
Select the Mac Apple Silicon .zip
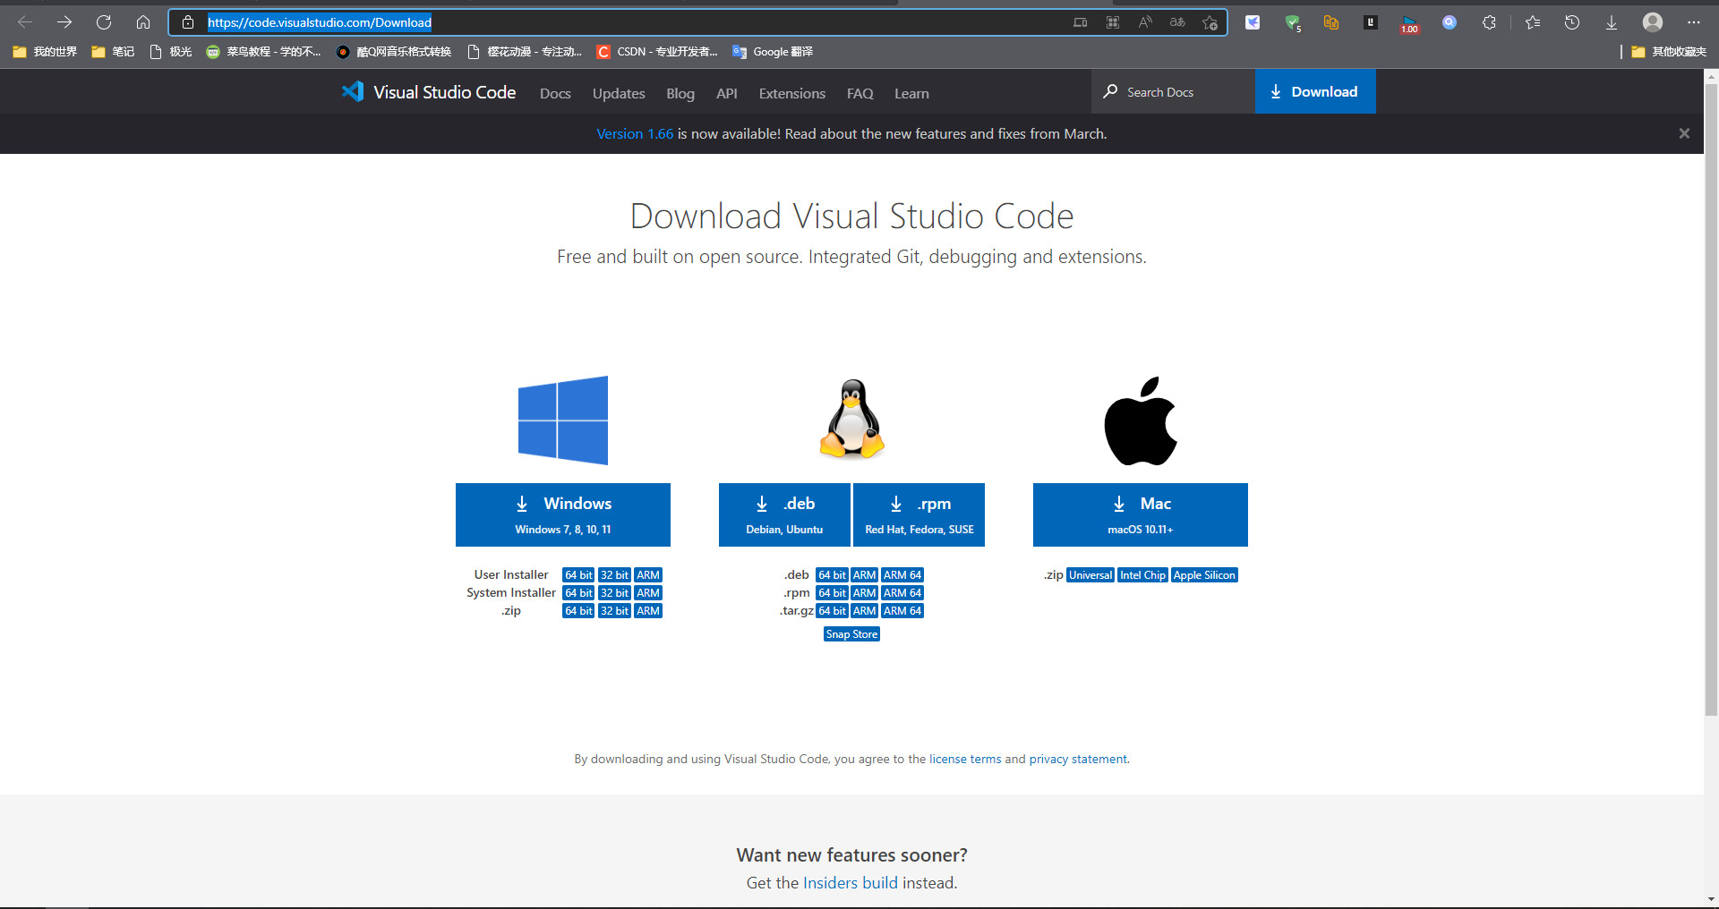[x=1204, y=575]
